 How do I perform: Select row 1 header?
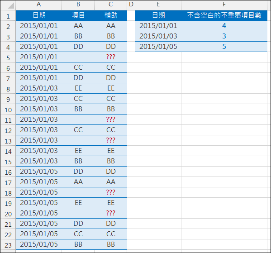(8, 16)
